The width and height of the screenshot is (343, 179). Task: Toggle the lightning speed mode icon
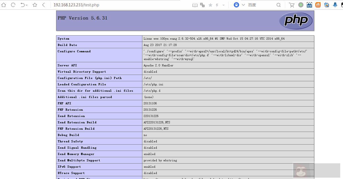coord(217,5)
